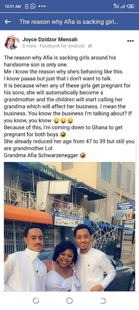Viewport: 139px width, 310px height.
Task: Tap the WhatsApp notification icon in status bar
Action: point(33,6)
